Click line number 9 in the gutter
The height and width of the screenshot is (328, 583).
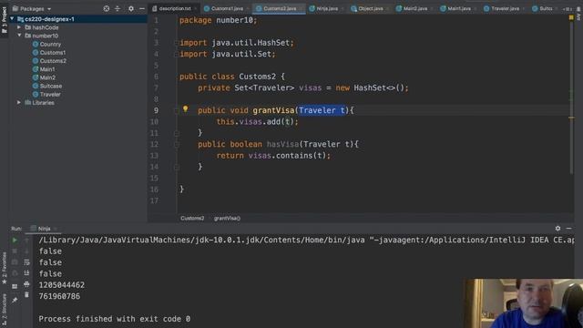click(156, 110)
